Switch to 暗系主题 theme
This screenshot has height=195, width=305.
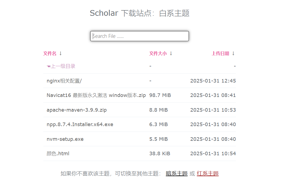(x=177, y=173)
